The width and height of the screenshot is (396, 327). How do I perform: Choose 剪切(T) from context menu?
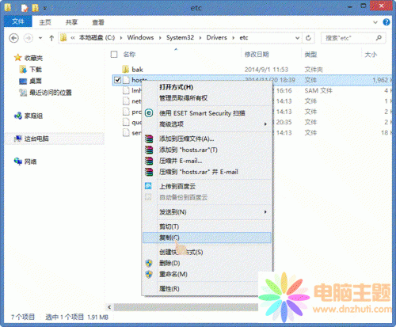[x=208, y=226]
